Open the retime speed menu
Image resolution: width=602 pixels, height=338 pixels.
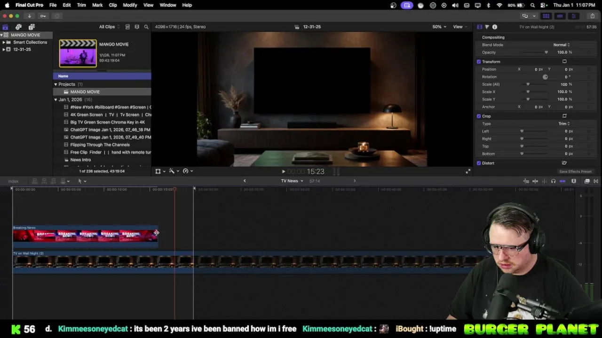(188, 171)
